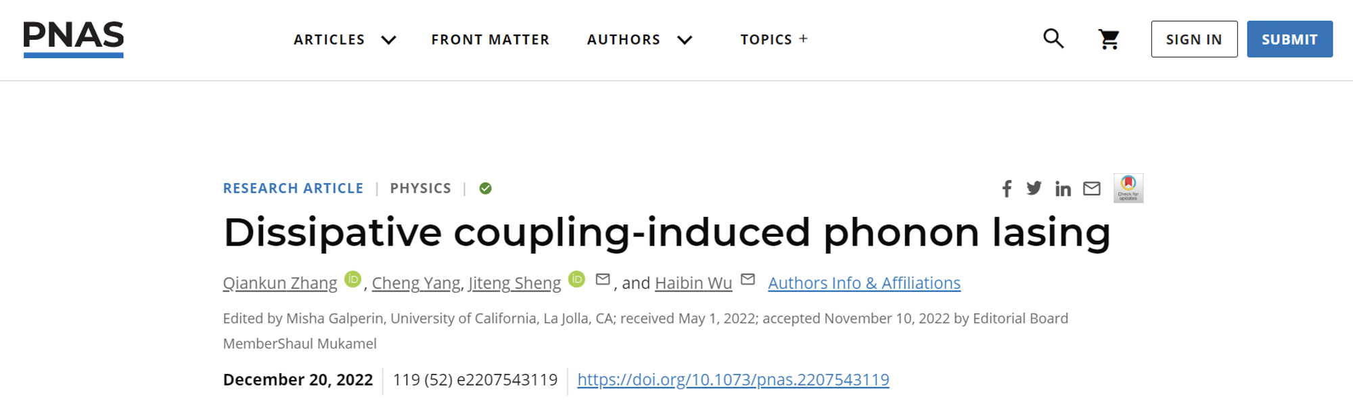Email Haibin Wu via envelope icon
1353x403 pixels.
[748, 279]
